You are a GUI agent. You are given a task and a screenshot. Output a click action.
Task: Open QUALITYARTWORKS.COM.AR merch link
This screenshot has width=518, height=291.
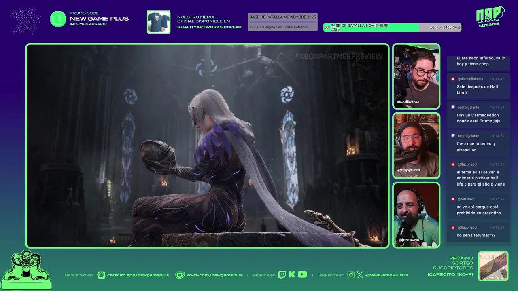point(209,27)
